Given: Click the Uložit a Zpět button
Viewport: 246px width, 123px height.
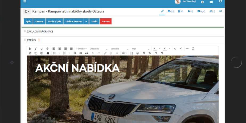Looking at the screenshot, I should (55, 22).
